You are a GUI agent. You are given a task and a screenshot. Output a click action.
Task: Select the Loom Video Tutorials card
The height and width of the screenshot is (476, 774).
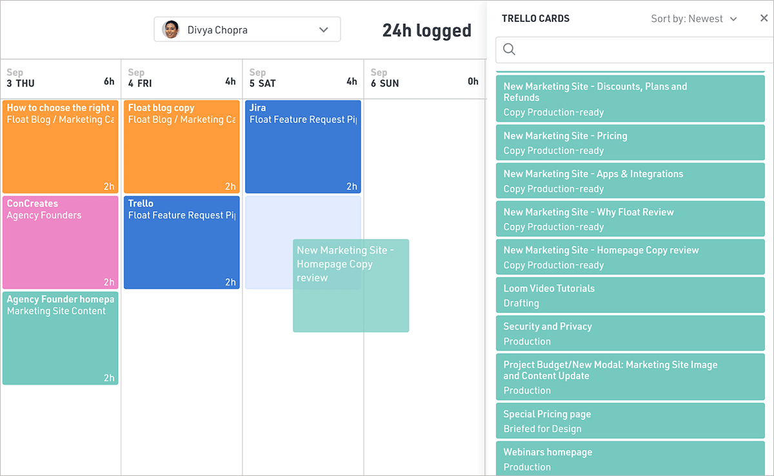click(630, 296)
